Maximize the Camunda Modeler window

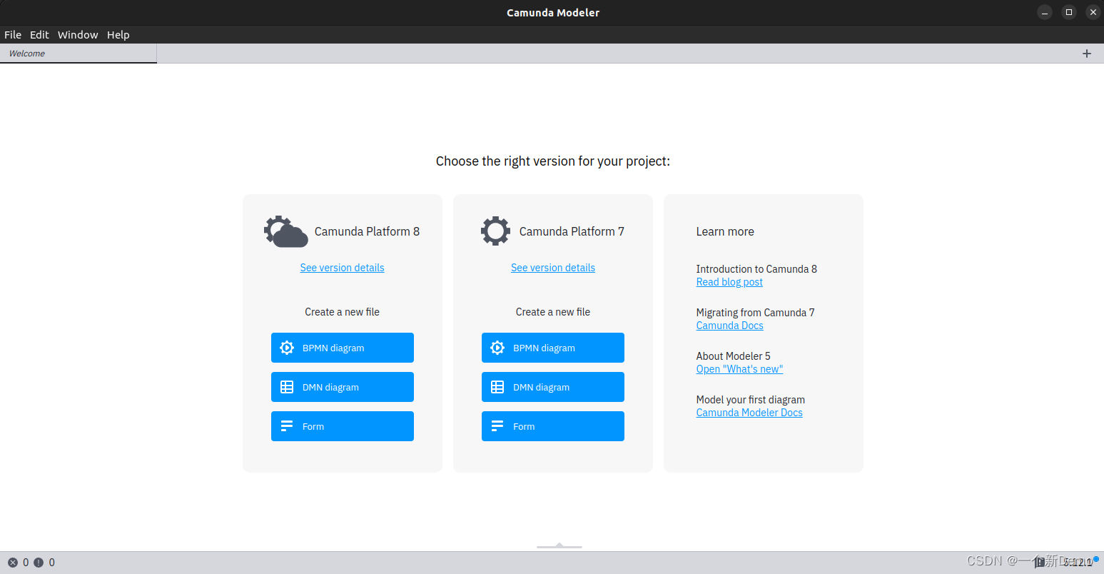click(1069, 12)
